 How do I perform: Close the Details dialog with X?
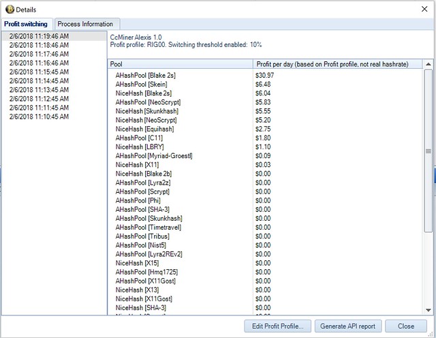(x=424, y=9)
